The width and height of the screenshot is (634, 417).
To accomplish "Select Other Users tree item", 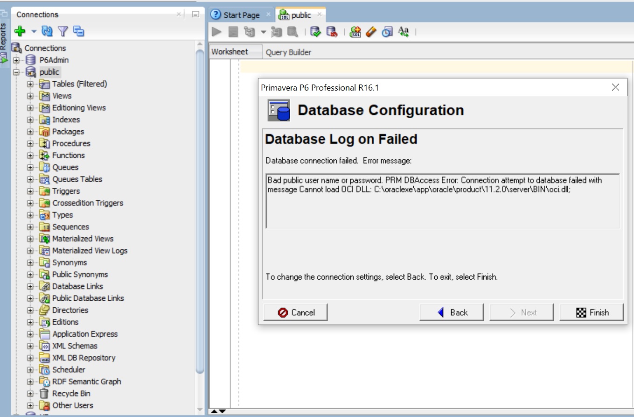I will pyautogui.click(x=72, y=405).
